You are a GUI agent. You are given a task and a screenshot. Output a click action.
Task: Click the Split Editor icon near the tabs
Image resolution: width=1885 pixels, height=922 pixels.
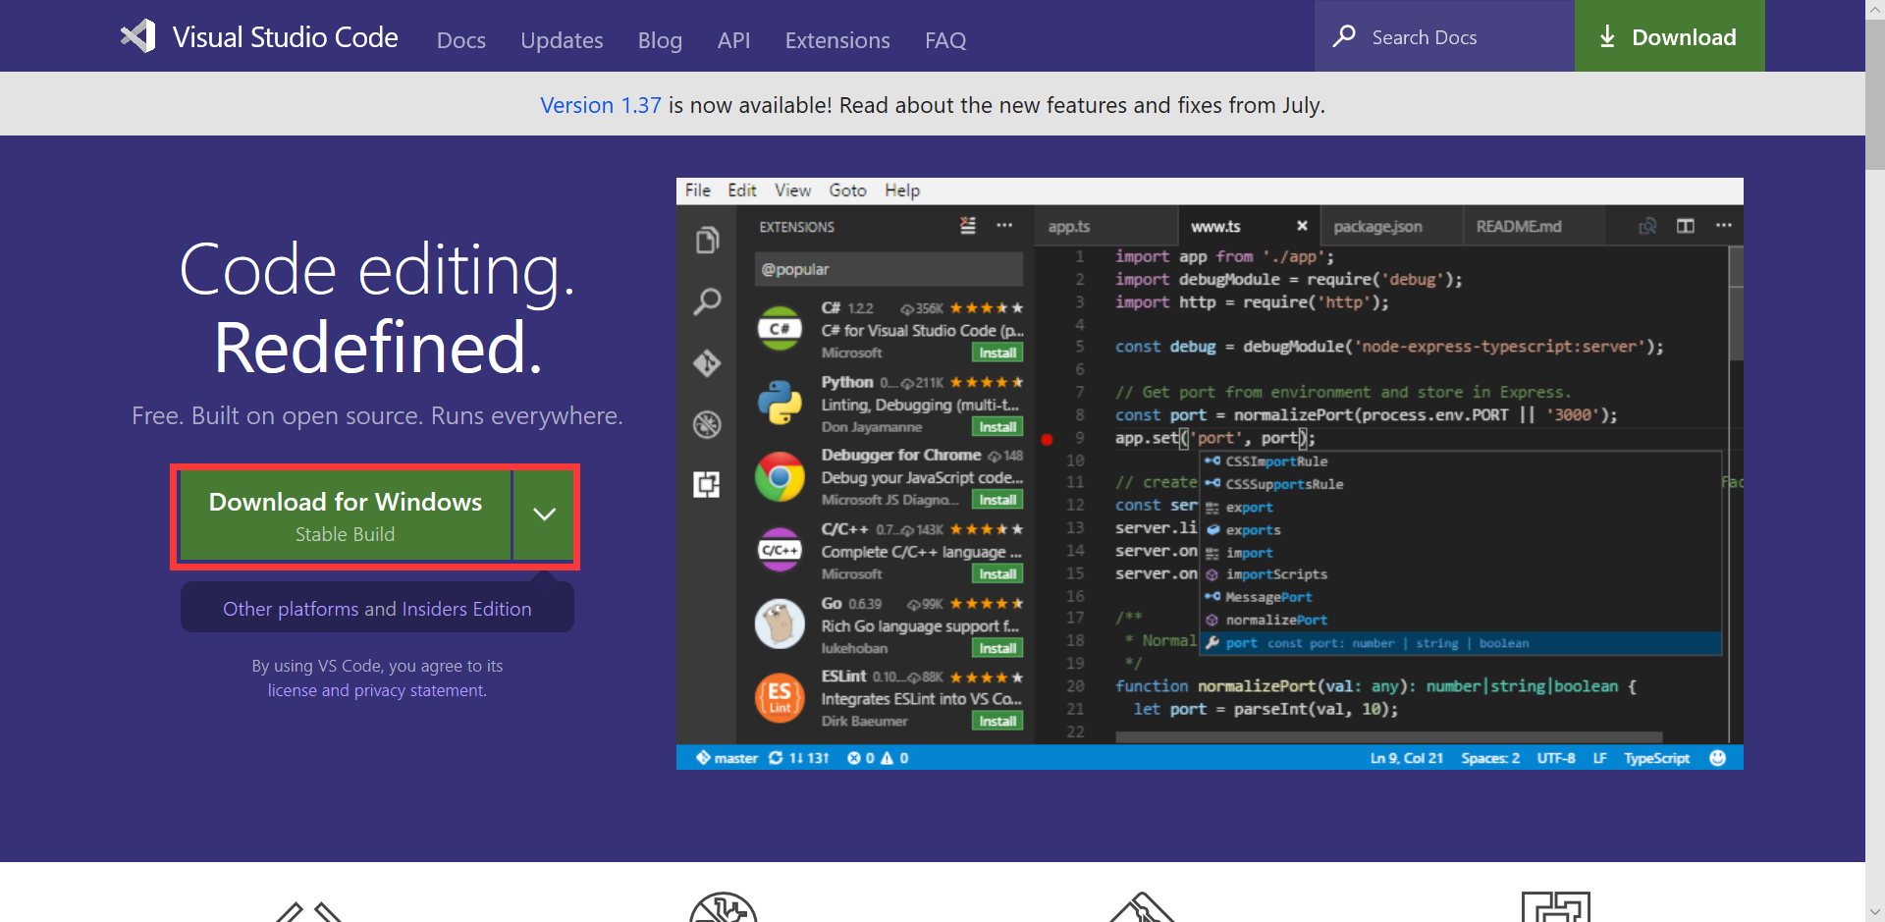[x=1687, y=226]
